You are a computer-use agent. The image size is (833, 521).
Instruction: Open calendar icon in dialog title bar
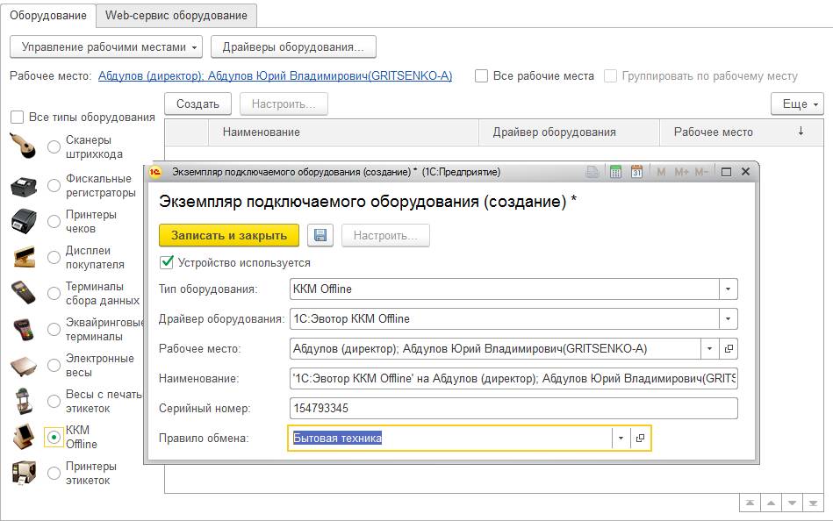click(x=636, y=172)
